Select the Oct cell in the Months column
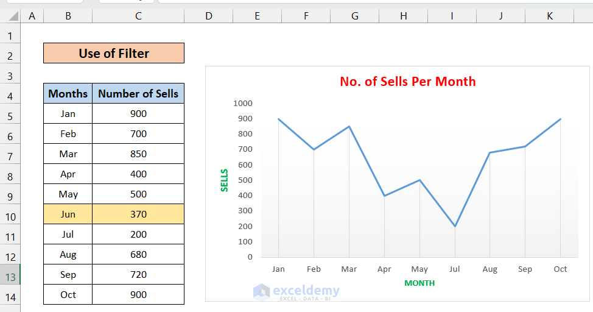The height and width of the screenshot is (312, 593). coord(68,295)
